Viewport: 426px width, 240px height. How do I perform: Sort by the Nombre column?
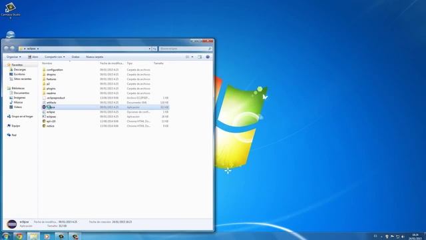pos(47,63)
